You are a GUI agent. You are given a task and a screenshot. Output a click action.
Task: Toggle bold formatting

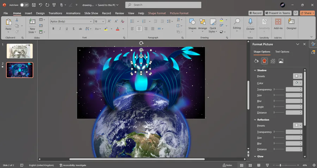53,29
